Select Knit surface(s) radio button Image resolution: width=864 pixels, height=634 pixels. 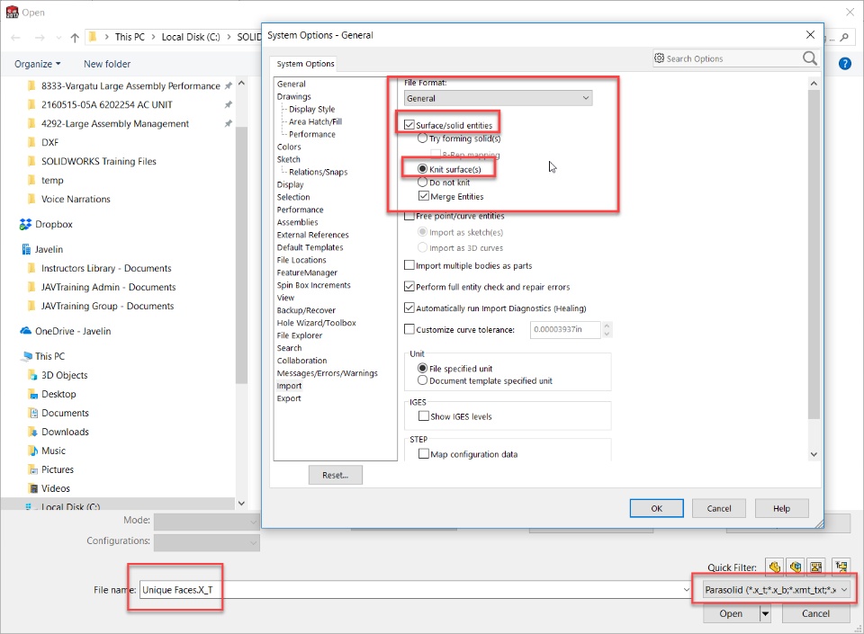(x=423, y=168)
